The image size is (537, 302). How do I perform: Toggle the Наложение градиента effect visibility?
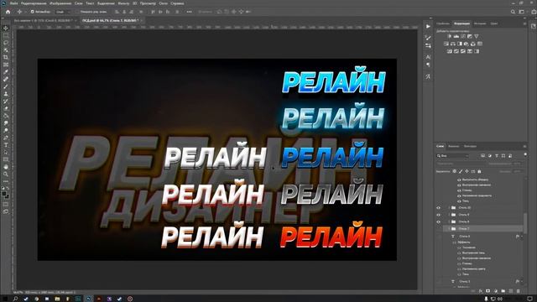(459, 195)
